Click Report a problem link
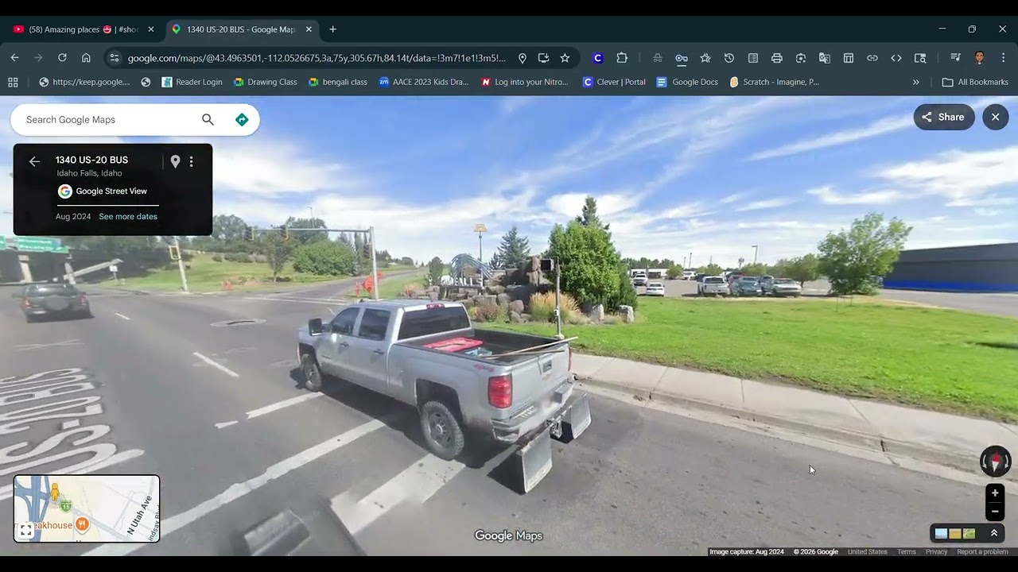 [982, 552]
